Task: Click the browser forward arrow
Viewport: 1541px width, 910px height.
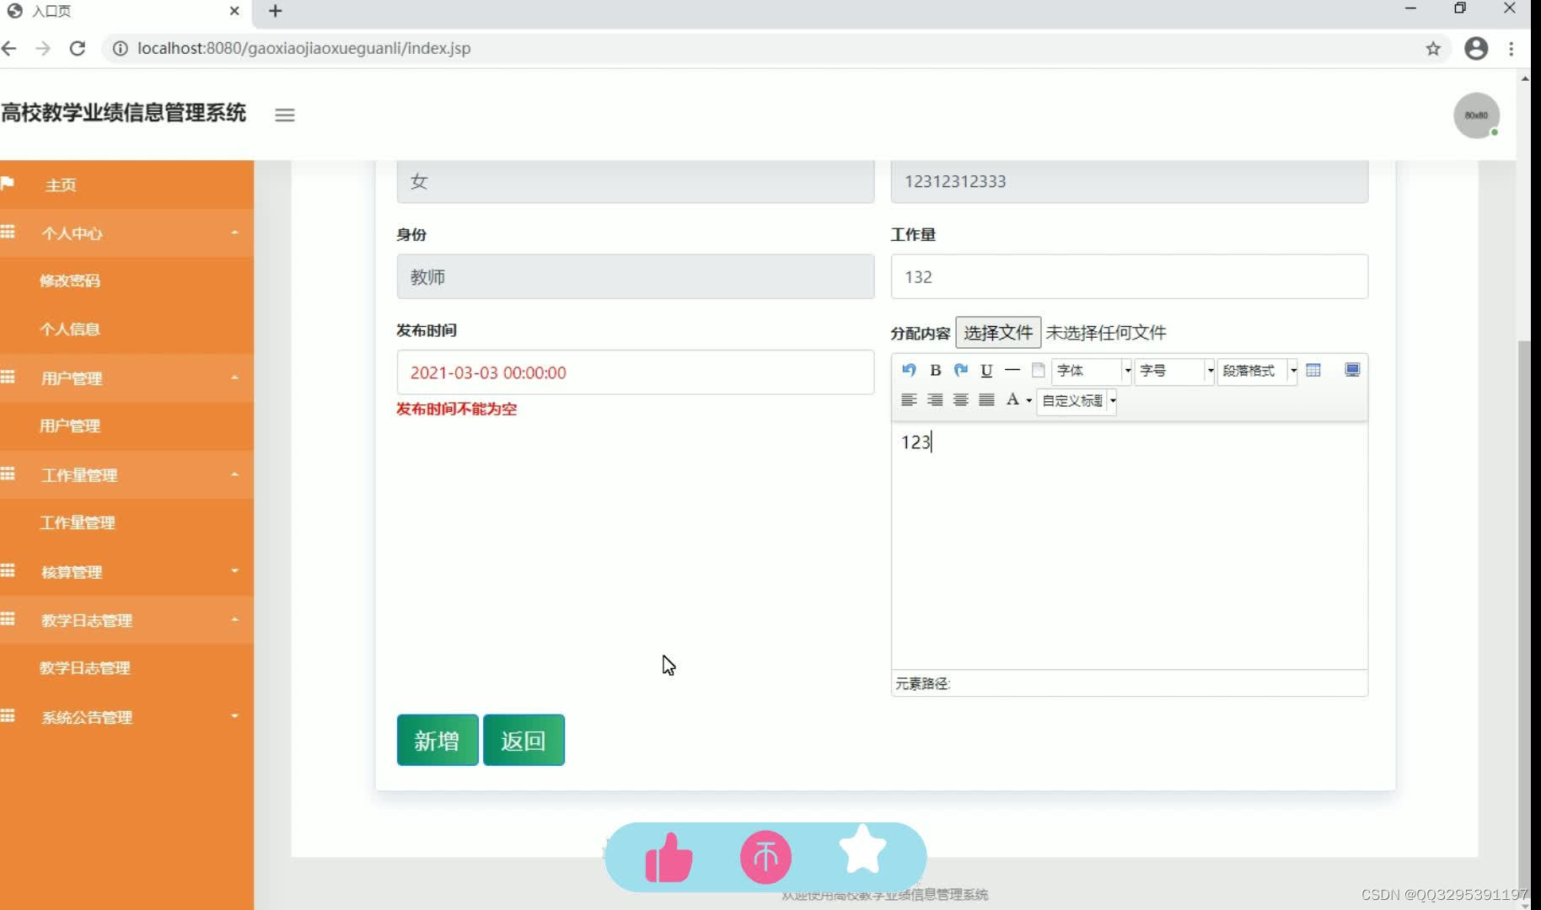Action: click(x=43, y=48)
